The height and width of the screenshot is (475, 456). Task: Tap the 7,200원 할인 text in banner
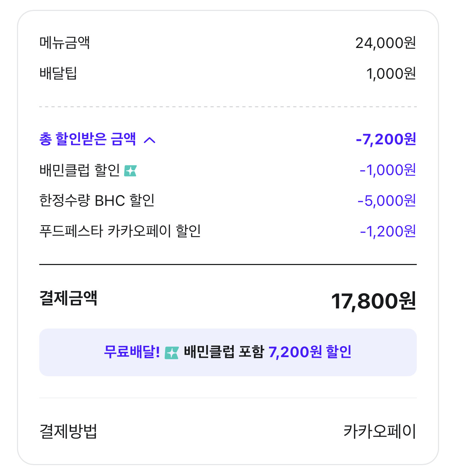coord(310,352)
